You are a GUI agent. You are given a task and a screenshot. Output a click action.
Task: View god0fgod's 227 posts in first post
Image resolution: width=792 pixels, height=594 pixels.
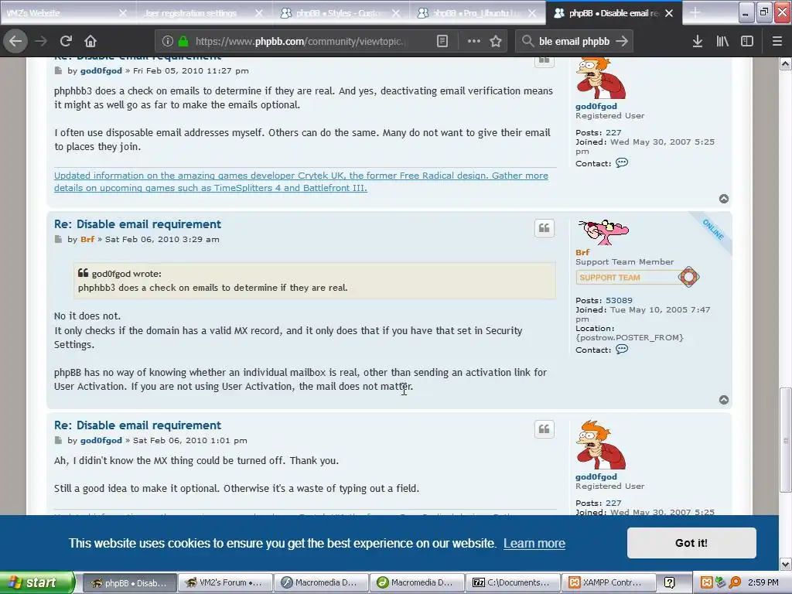[613, 132]
